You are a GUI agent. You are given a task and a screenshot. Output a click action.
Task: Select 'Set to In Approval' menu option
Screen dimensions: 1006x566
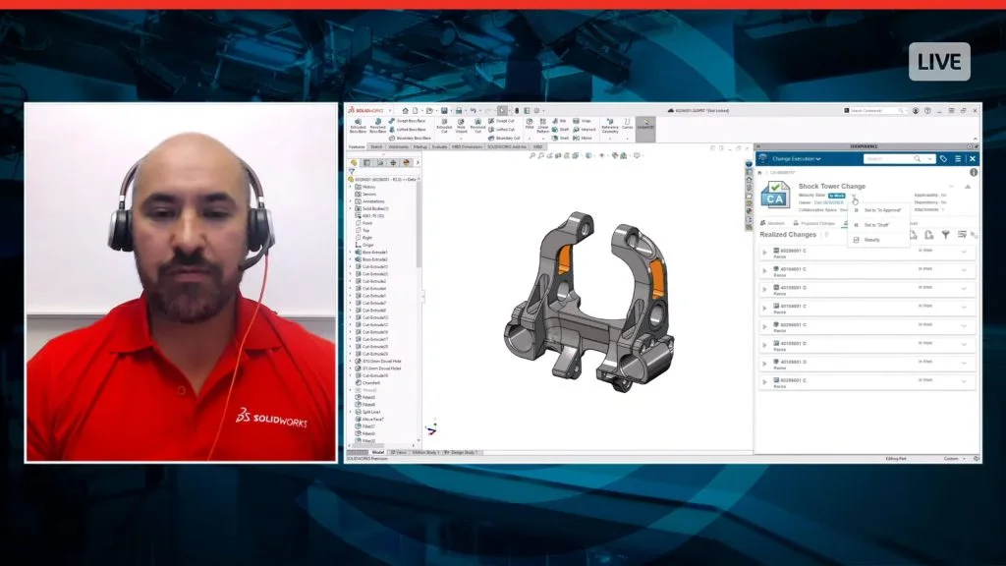[x=882, y=210]
